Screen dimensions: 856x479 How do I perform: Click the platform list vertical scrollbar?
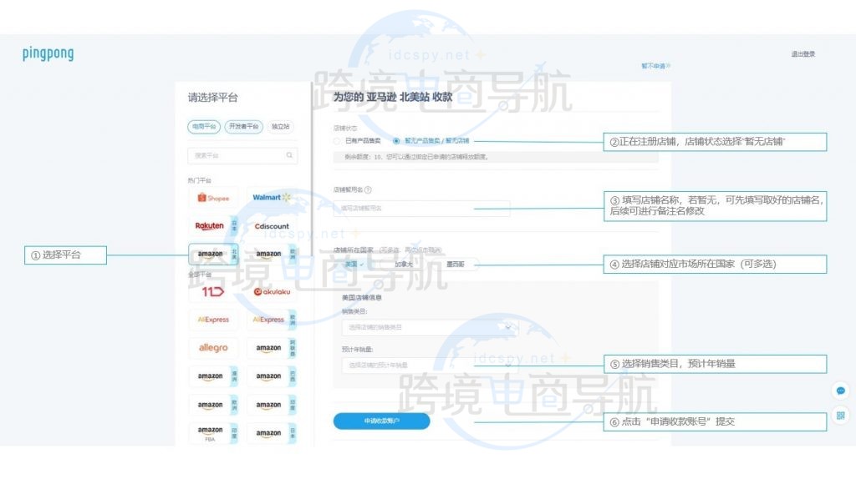[312, 169]
